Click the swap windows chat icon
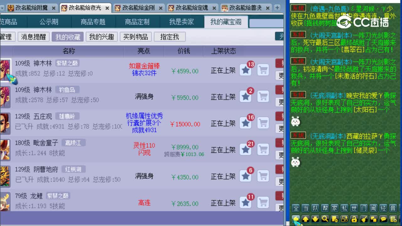Screen dimensions: 402x226 [x=345, y=219]
